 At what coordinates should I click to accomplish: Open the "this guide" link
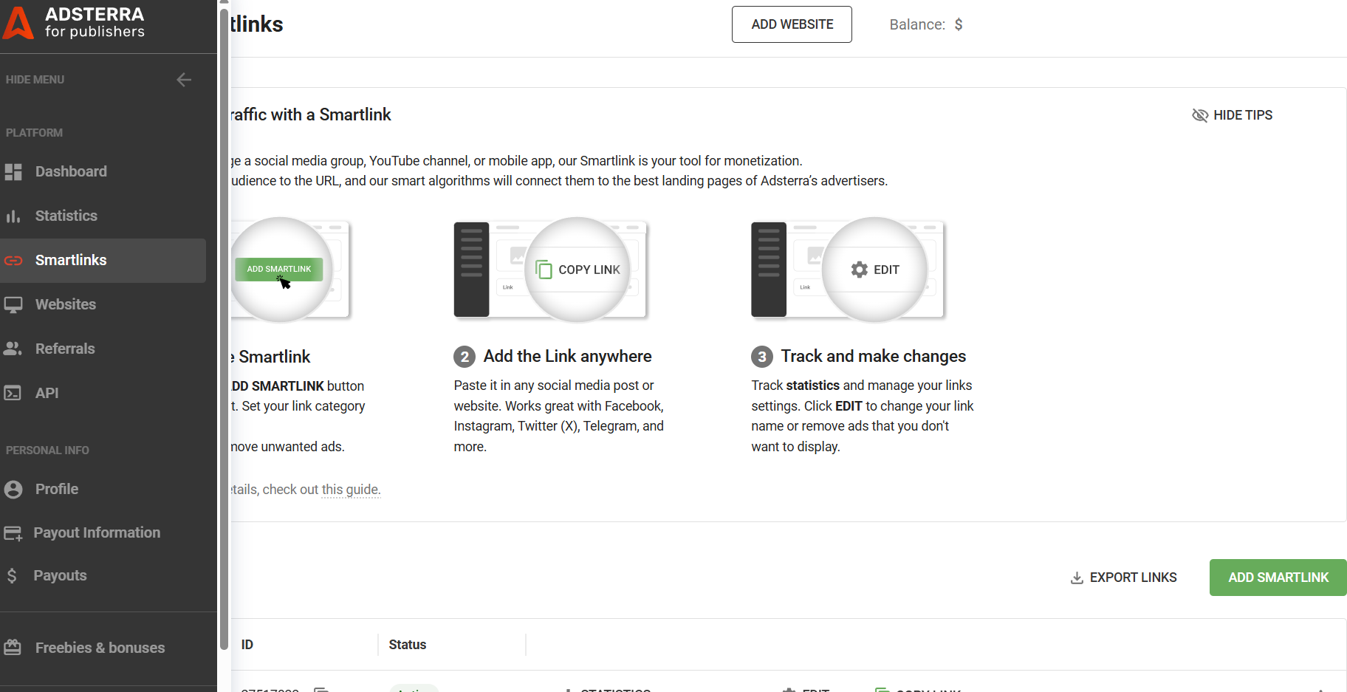coord(351,490)
